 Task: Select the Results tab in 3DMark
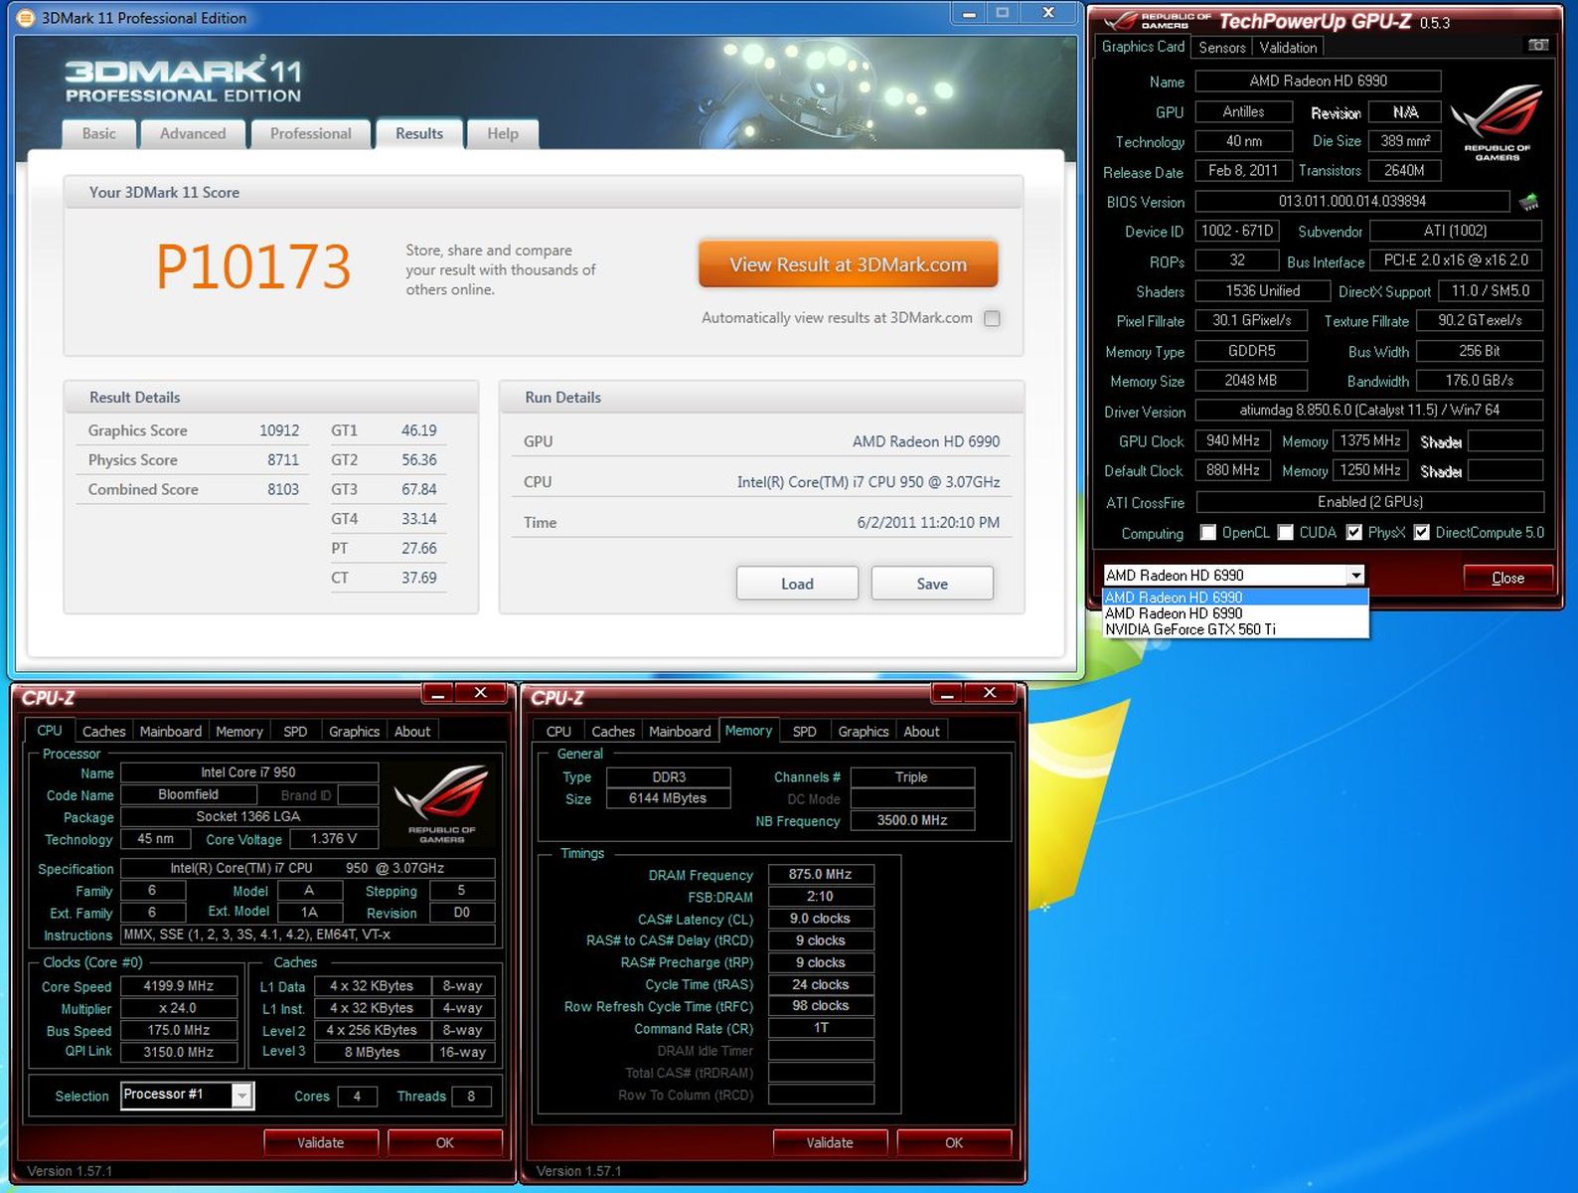419,134
